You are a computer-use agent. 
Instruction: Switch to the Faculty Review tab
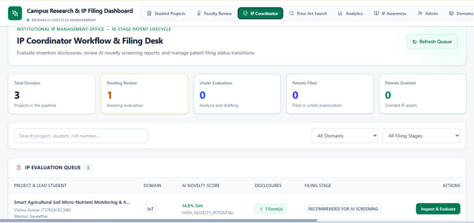214,13
